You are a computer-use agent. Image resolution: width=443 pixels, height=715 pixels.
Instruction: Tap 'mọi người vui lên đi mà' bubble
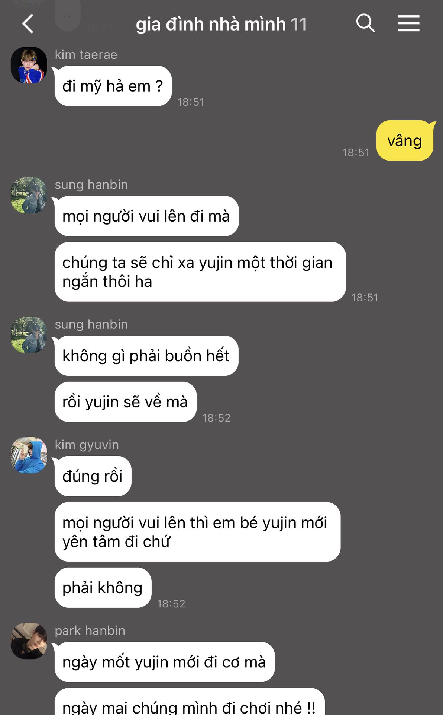click(x=146, y=216)
